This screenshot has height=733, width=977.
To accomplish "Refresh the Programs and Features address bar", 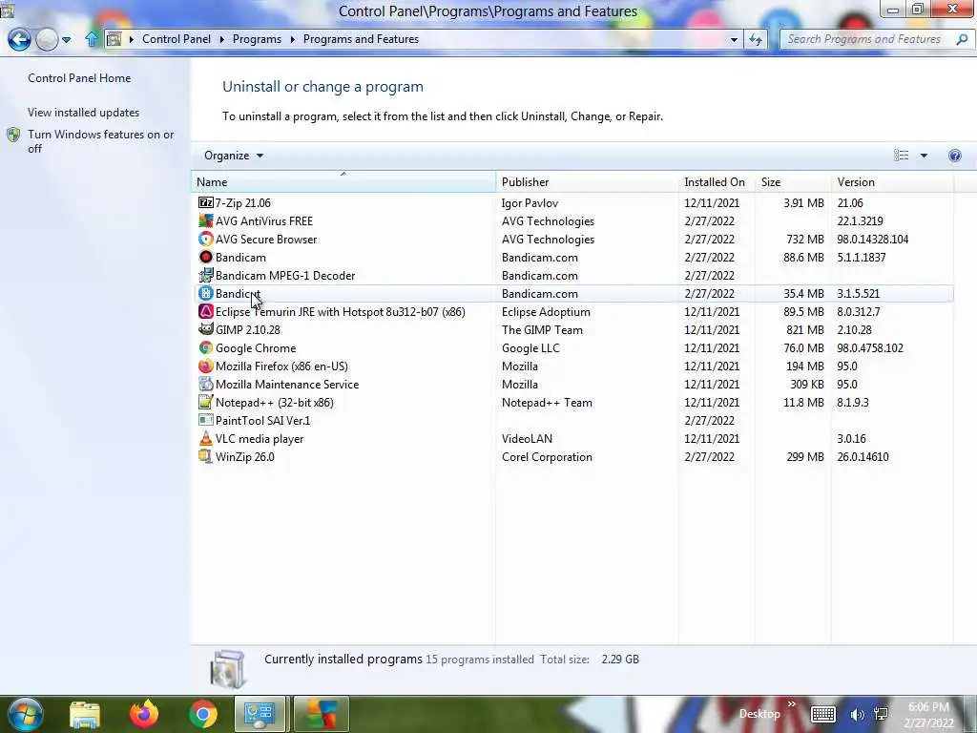I will (x=756, y=39).
